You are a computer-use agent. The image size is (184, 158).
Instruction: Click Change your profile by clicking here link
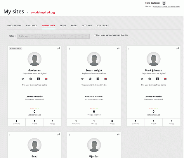166,6
